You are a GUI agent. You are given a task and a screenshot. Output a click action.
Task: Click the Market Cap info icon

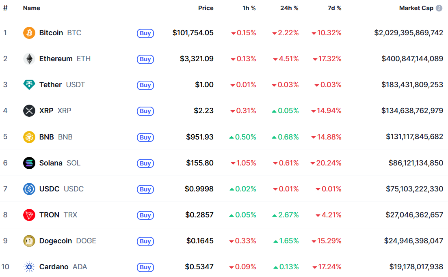pos(439,8)
